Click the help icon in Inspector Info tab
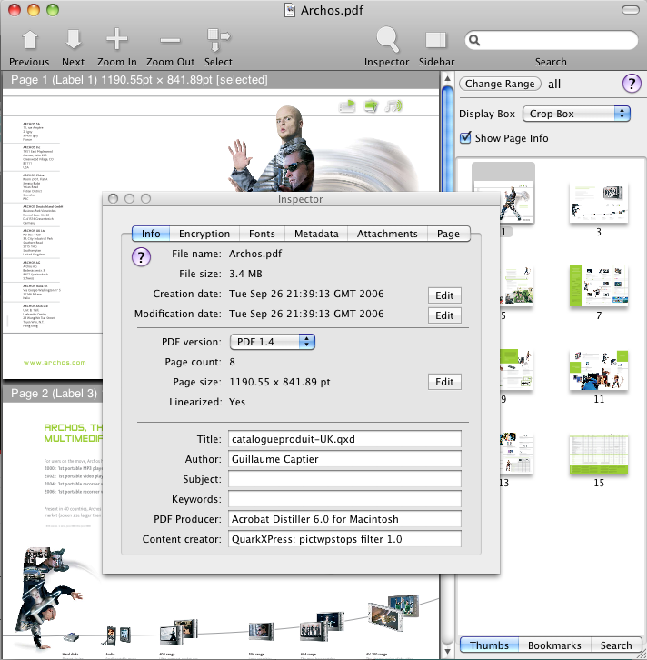 pyautogui.click(x=142, y=256)
